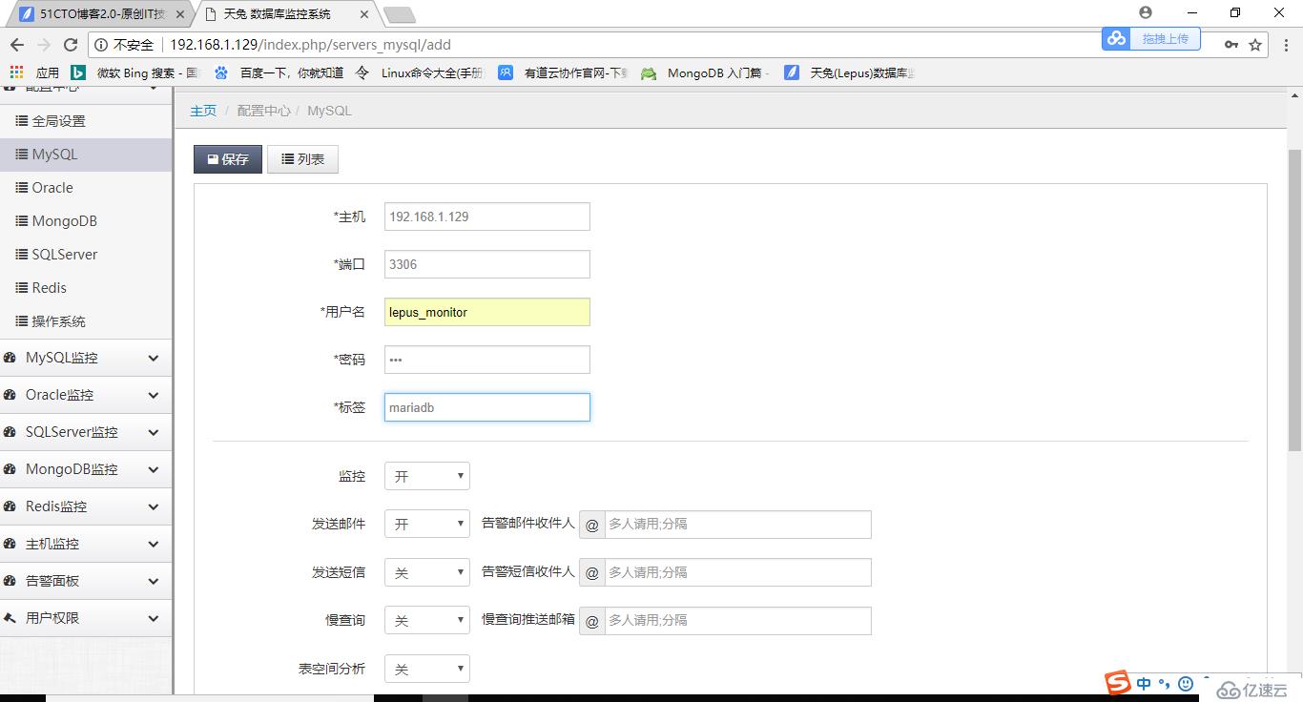Open the Lepus database bookmark

(x=849, y=72)
